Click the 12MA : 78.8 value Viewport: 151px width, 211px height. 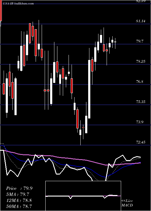click(19, 200)
